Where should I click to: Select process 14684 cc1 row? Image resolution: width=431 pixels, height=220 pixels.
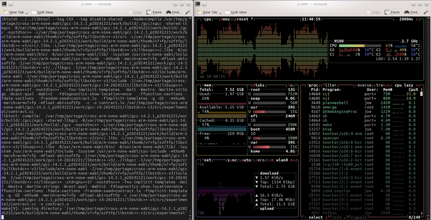click(362, 94)
